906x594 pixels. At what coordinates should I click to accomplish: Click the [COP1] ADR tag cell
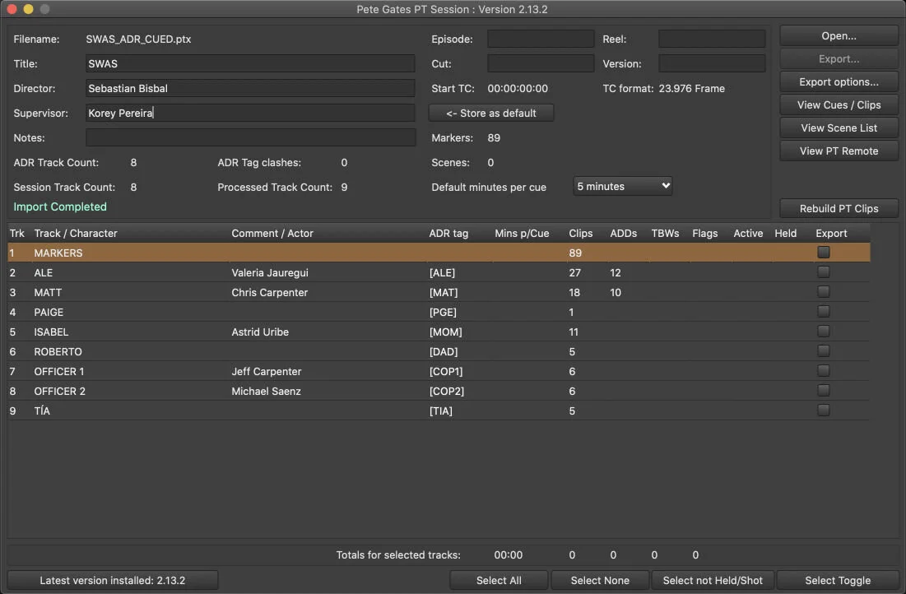pyautogui.click(x=445, y=372)
